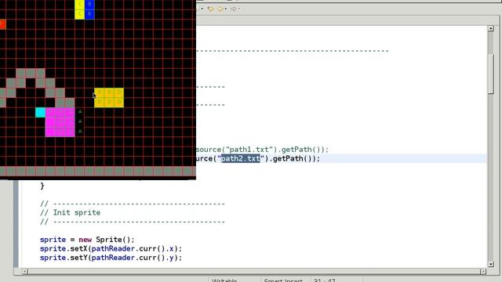Click the "Writable" status bar entry
The height and width of the screenshot is (282, 502).
[x=224, y=280]
